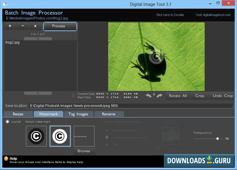Switch to the Resize tab
Image resolution: width=237 pixels, height=170 pixels.
tap(18, 114)
